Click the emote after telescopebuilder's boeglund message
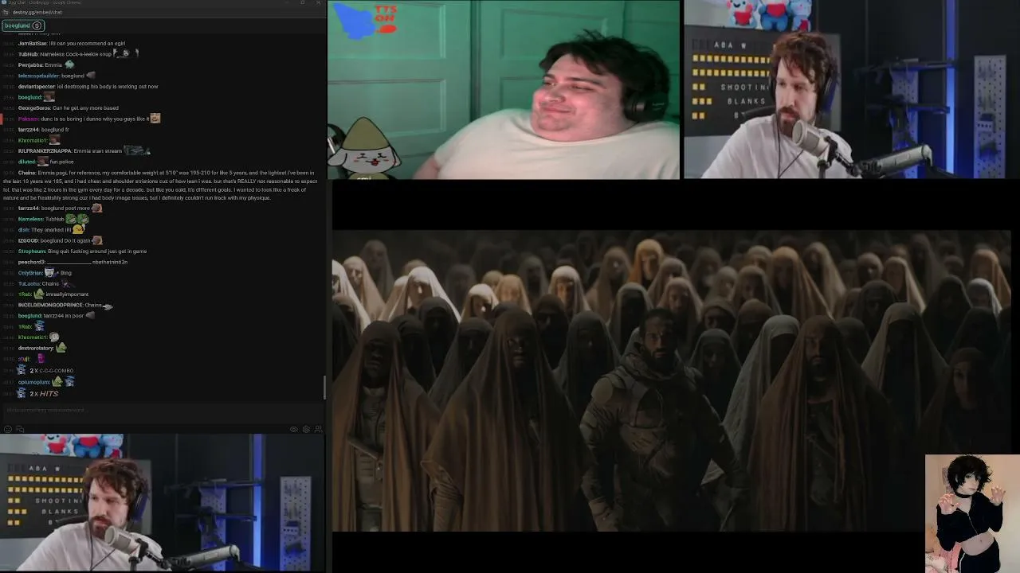Screen dimensions: 1020x573 [90, 76]
